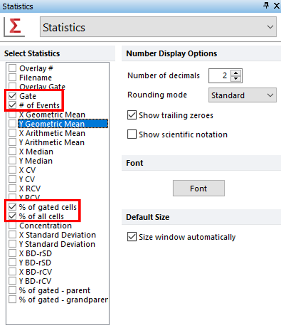Enable the Concentration statistic
The width and height of the screenshot is (281, 328).
tap(13, 225)
